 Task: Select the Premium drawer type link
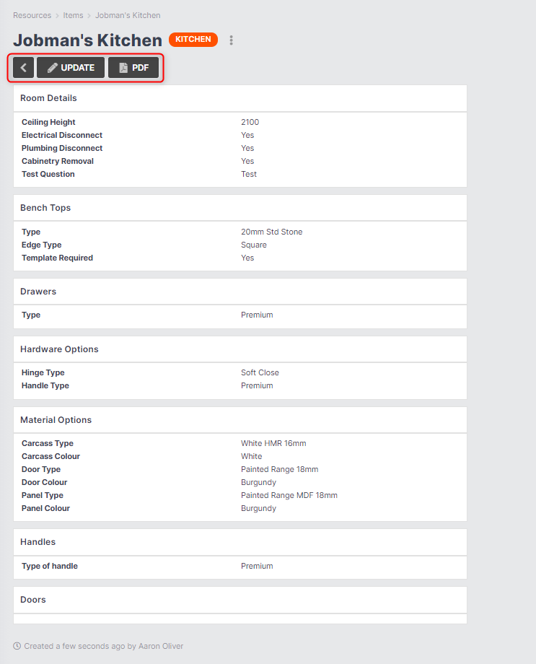(257, 315)
